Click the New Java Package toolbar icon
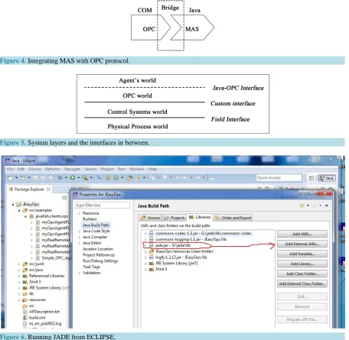 pyautogui.click(x=108, y=178)
